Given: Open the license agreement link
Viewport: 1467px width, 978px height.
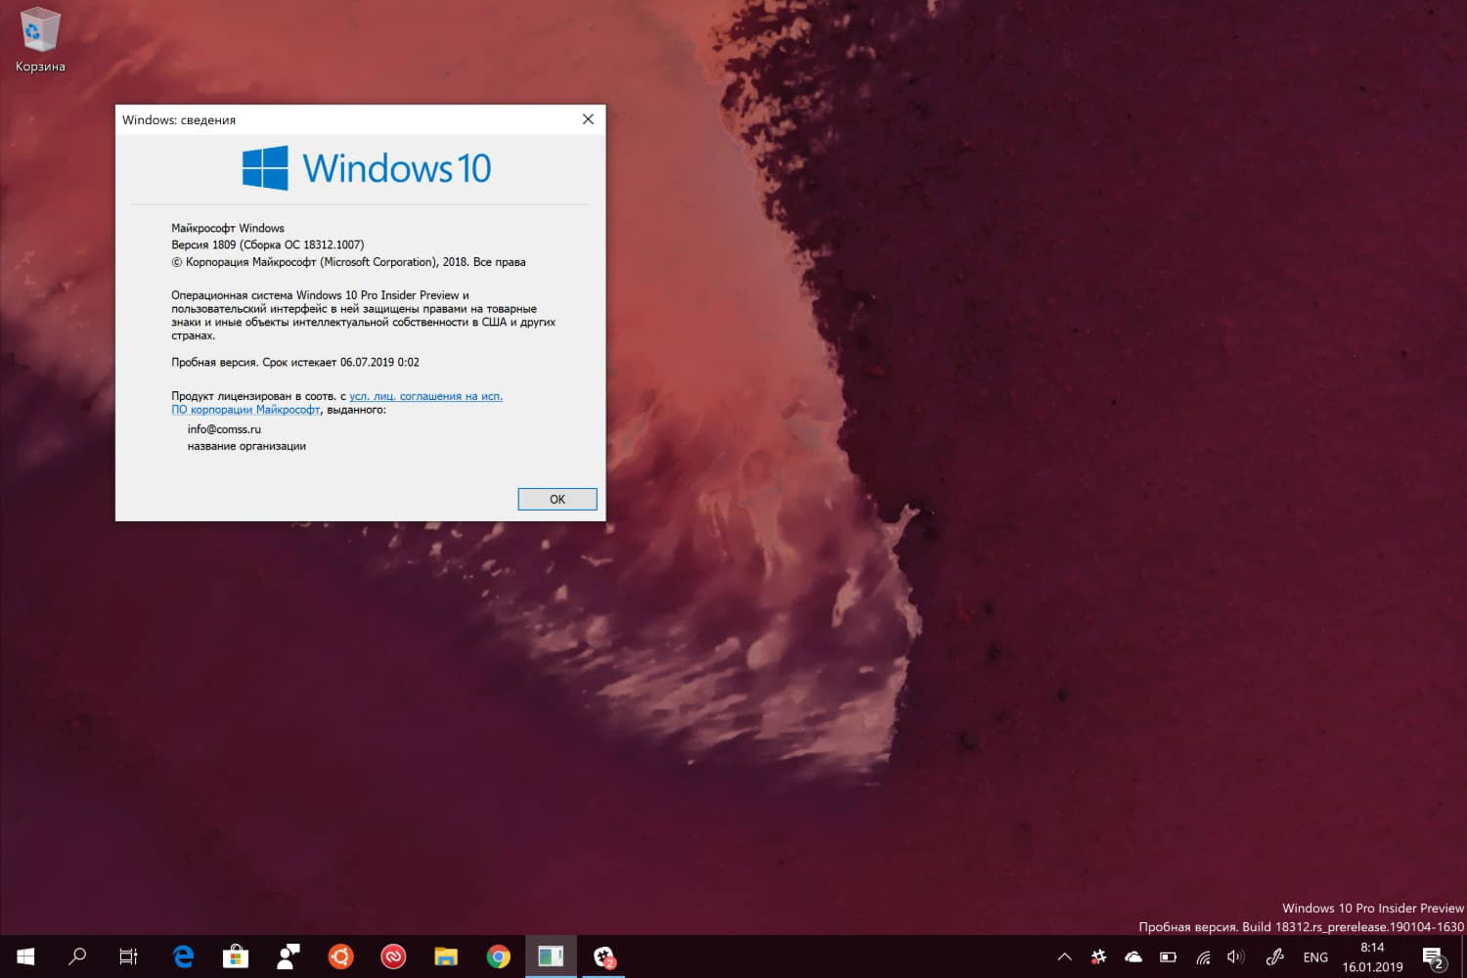Looking at the screenshot, I should coord(425,396).
